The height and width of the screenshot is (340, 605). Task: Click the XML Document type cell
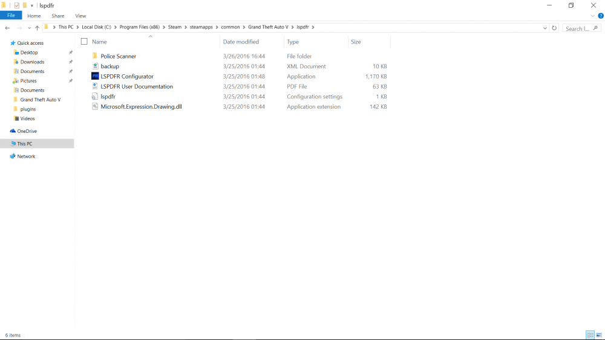tap(306, 66)
